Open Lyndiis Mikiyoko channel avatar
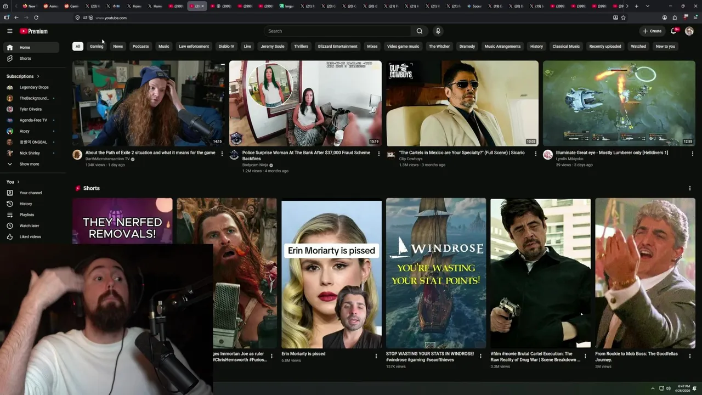The height and width of the screenshot is (395, 702). pos(548,155)
